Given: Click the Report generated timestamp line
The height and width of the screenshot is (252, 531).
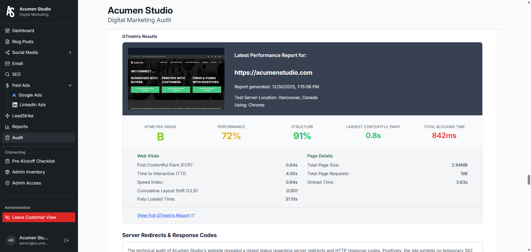Looking at the screenshot, I should tap(277, 87).
